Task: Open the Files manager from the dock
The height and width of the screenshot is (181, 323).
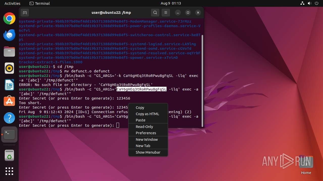Action: pyautogui.click(x=9, y=52)
